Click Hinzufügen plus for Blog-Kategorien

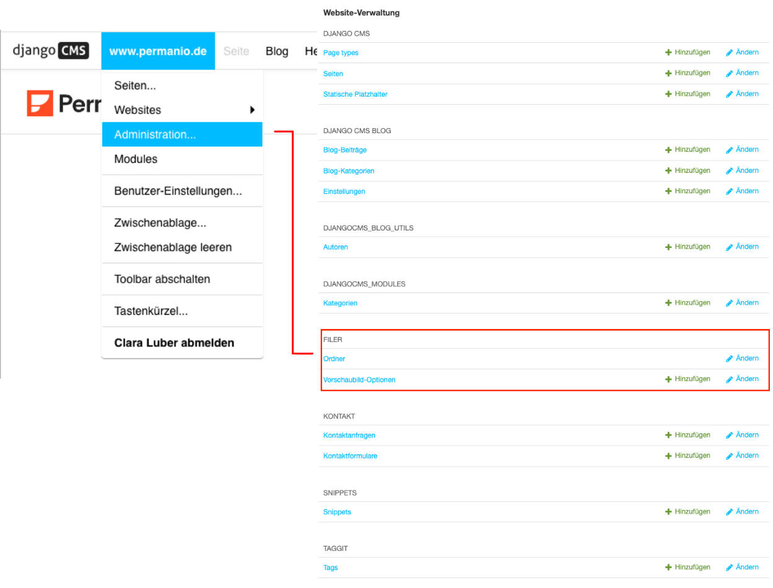(x=688, y=170)
